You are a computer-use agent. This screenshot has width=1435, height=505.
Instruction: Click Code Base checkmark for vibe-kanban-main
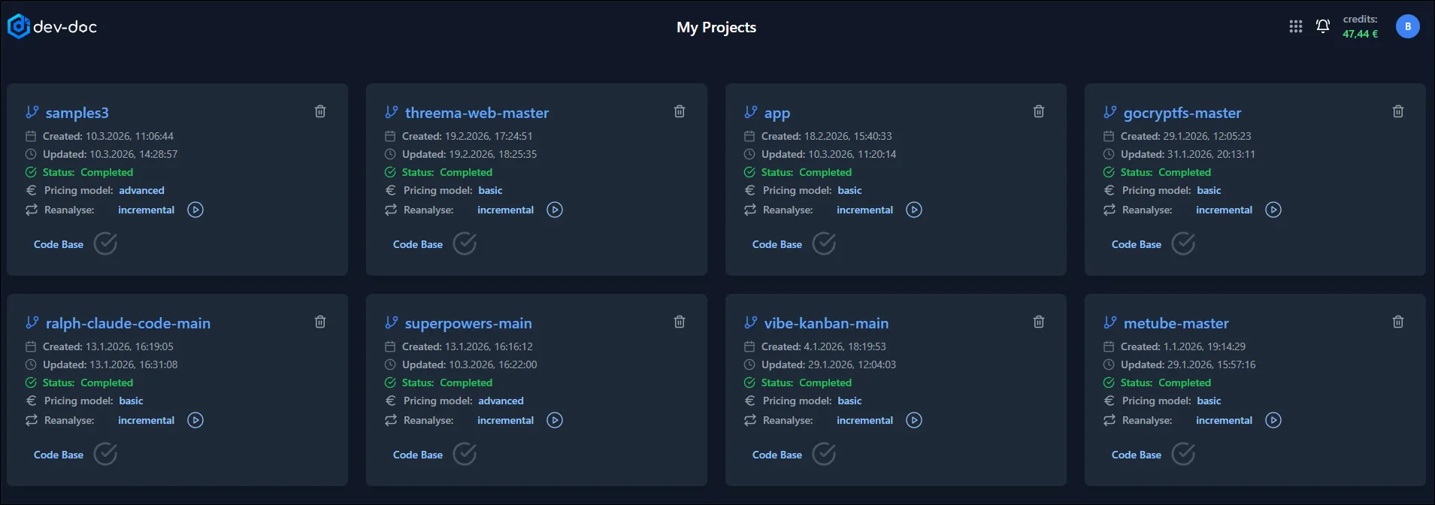point(824,454)
